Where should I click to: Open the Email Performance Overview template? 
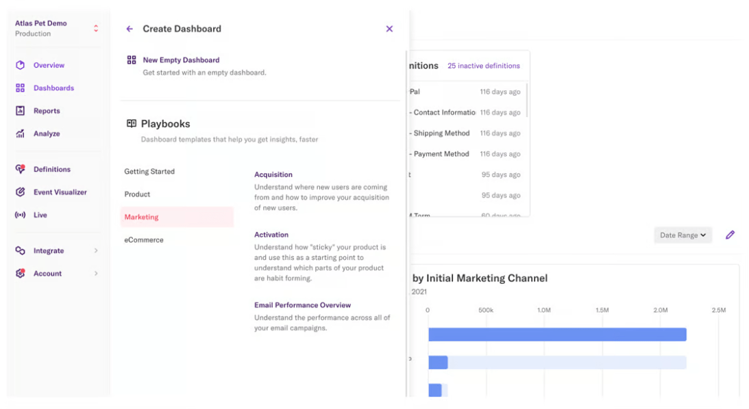302,305
